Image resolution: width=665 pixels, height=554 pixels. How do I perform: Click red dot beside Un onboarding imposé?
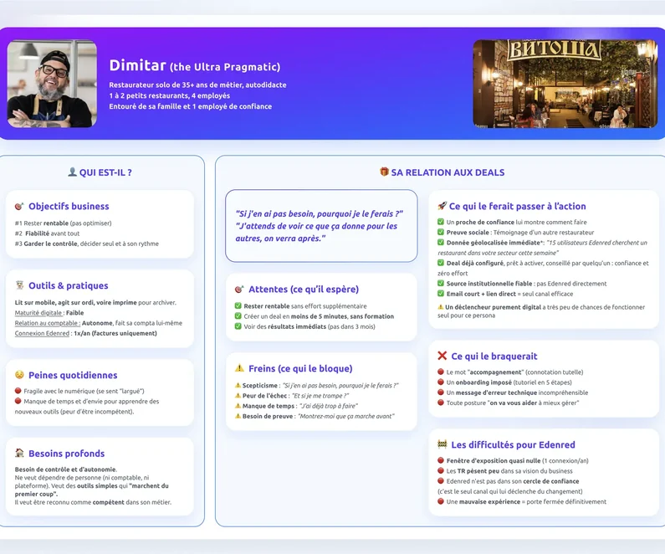click(x=441, y=382)
